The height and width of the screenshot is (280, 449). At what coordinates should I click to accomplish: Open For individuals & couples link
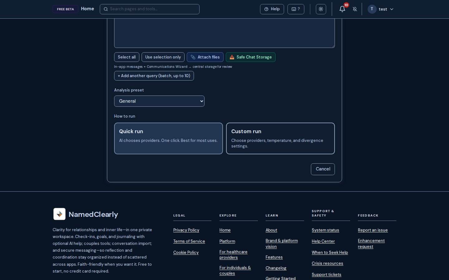pos(235,271)
